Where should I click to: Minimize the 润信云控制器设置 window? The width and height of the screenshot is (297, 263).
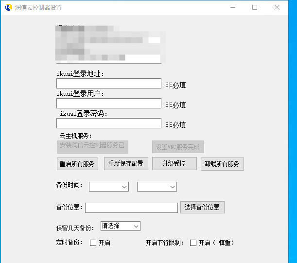coord(233,7)
